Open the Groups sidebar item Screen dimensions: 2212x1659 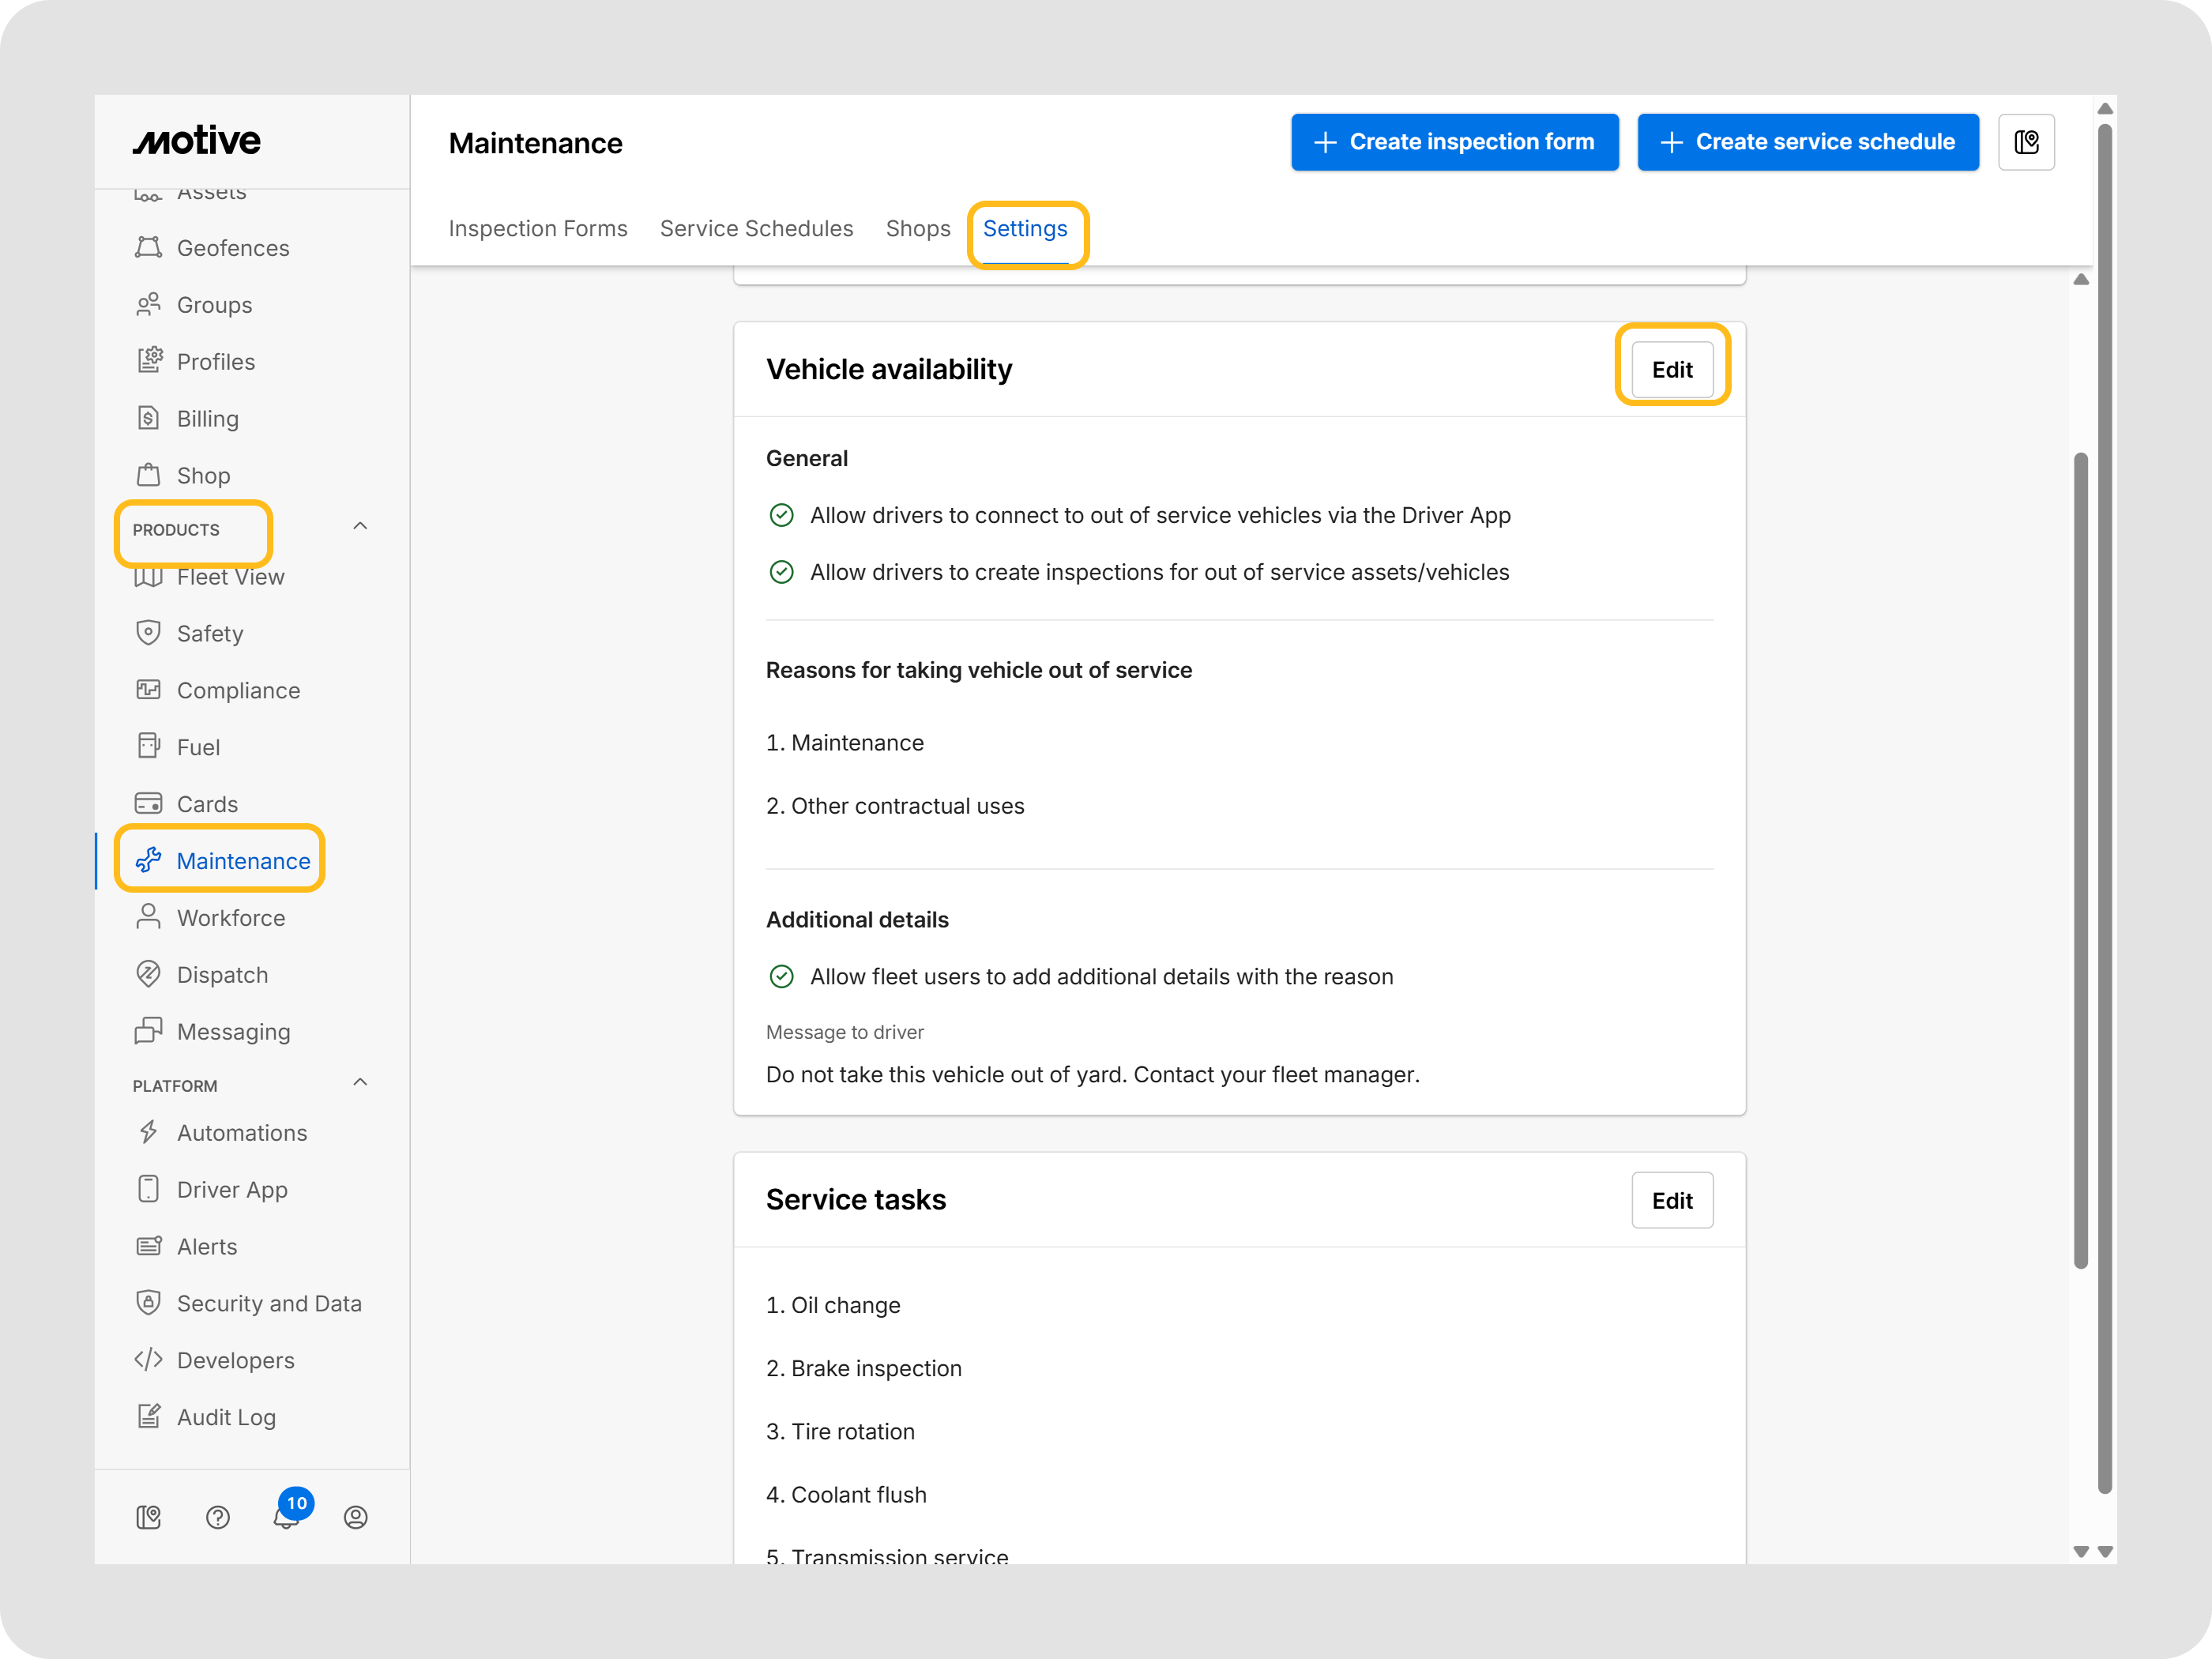193,305
